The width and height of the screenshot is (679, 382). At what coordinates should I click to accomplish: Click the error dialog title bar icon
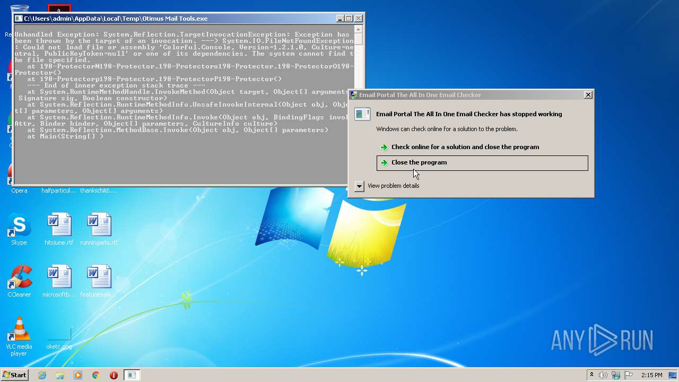(354, 95)
